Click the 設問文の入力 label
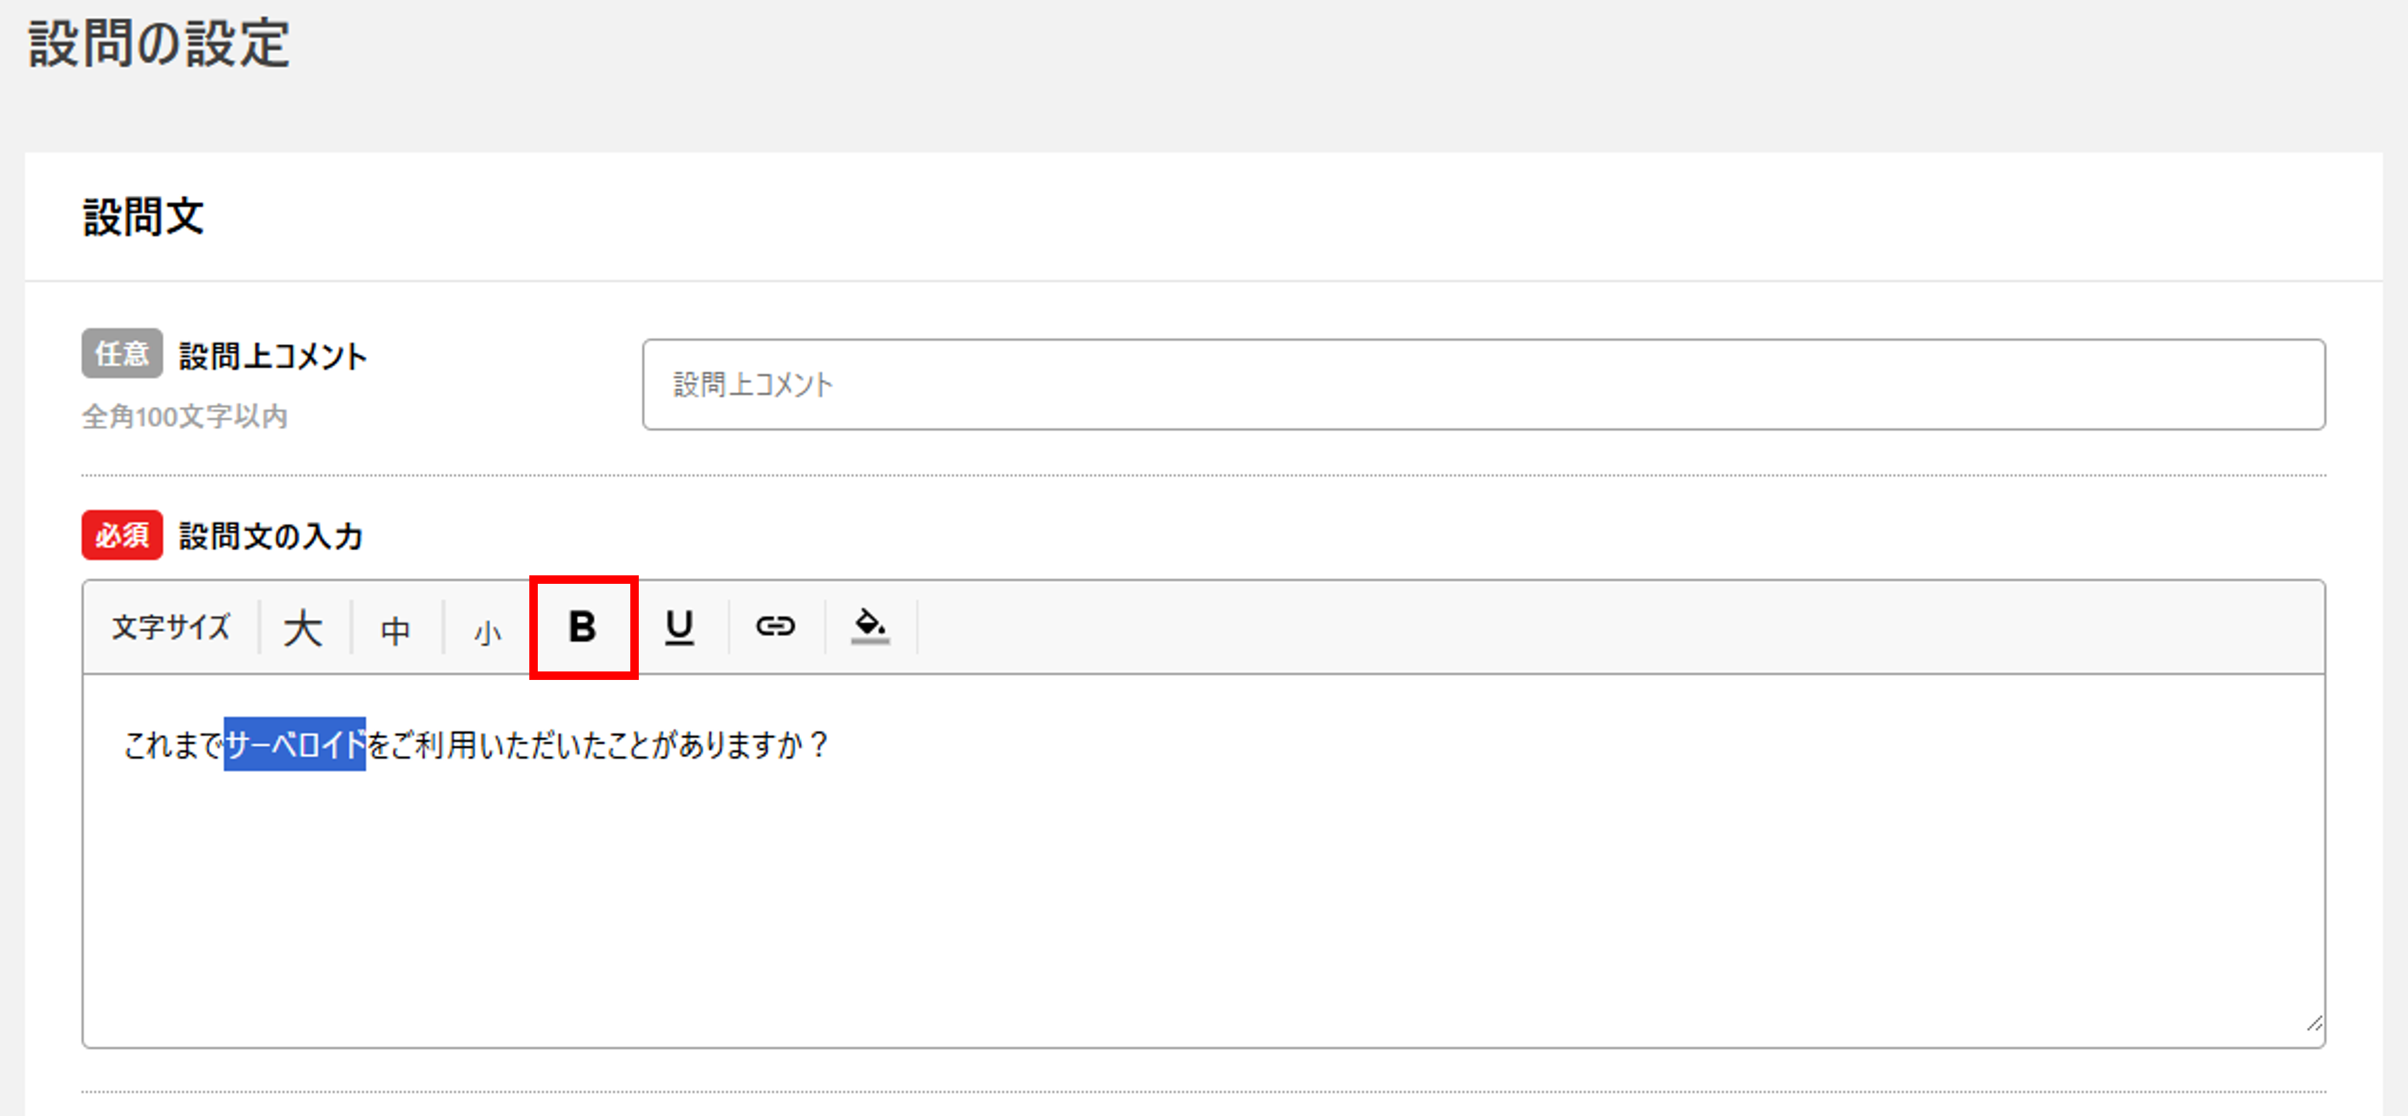 270,536
